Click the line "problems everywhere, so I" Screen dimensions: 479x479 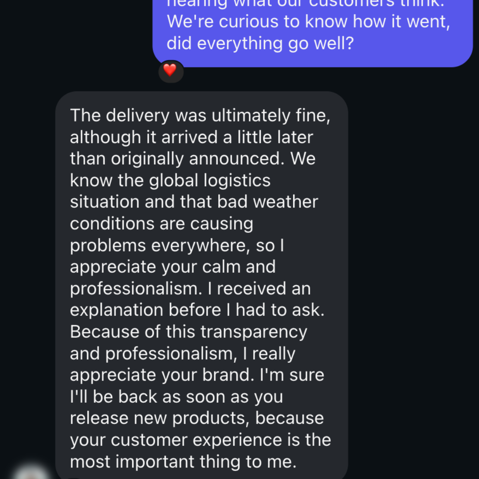click(177, 245)
